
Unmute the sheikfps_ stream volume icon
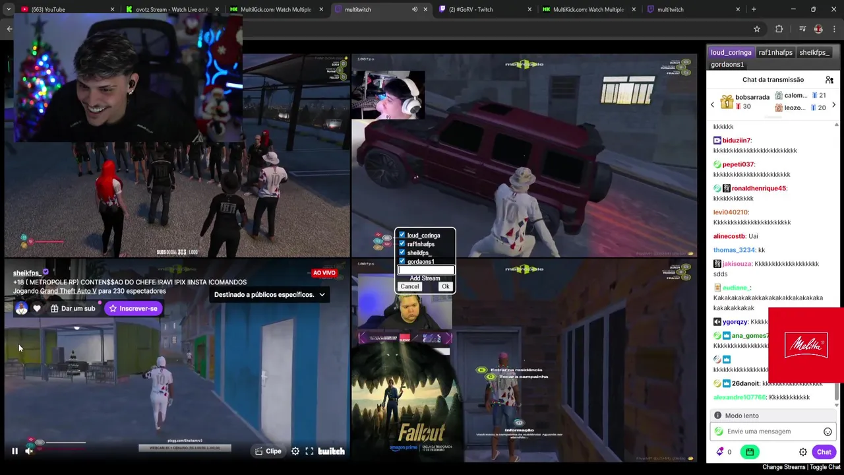coord(29,451)
